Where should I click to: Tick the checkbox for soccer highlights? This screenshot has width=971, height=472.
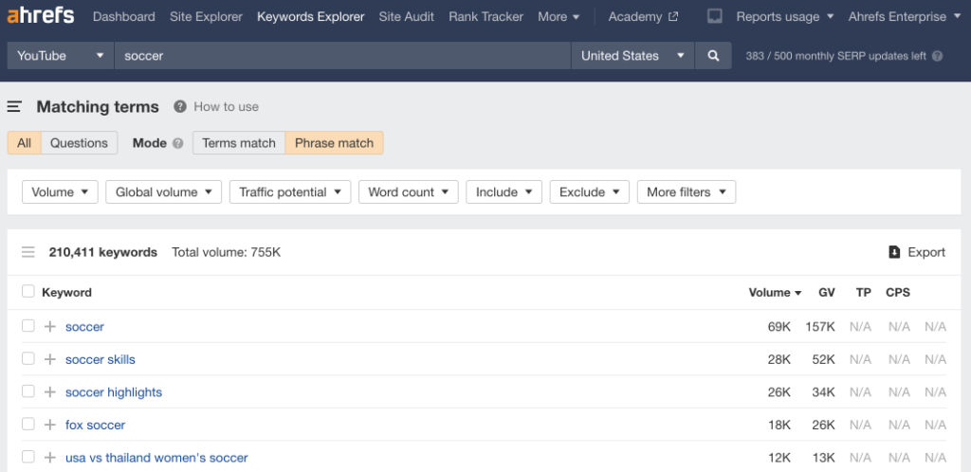click(28, 391)
